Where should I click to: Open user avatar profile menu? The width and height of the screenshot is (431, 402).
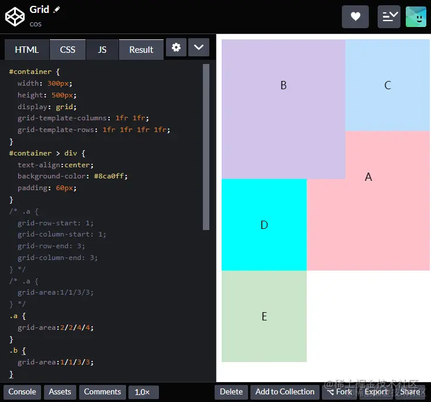click(x=416, y=16)
